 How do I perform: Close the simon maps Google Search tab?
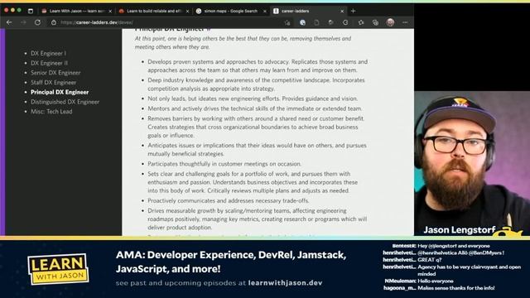[x=265, y=11]
